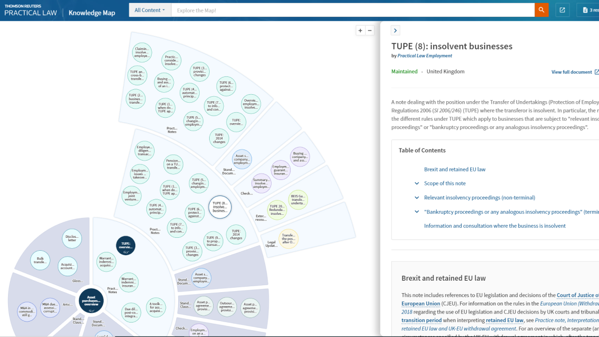
Task: Click the orange search magnifier button
Action: (542, 10)
